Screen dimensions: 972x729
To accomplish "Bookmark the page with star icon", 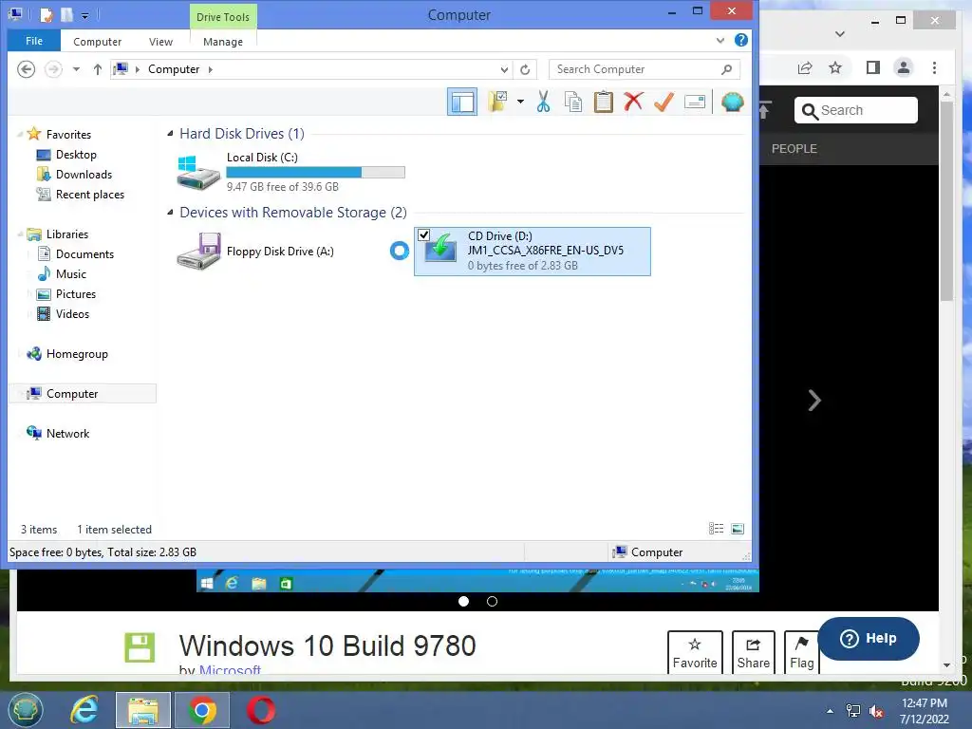I will coord(835,68).
